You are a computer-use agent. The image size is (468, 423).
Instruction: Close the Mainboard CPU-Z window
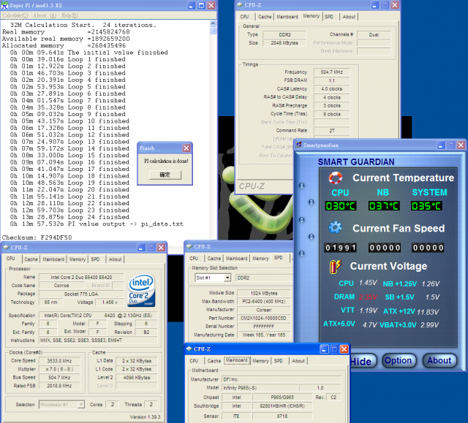coord(344,349)
